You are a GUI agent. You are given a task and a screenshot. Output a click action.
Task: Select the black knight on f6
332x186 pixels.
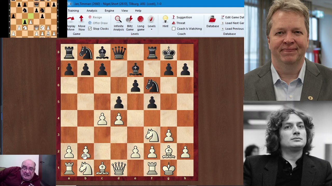152,85
